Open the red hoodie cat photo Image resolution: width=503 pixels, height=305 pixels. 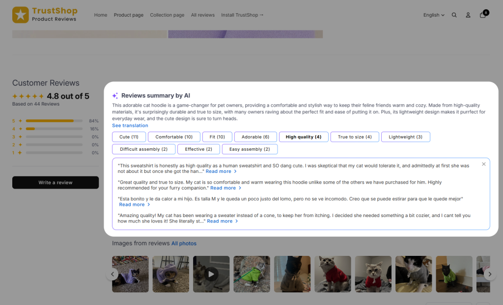pos(333,274)
